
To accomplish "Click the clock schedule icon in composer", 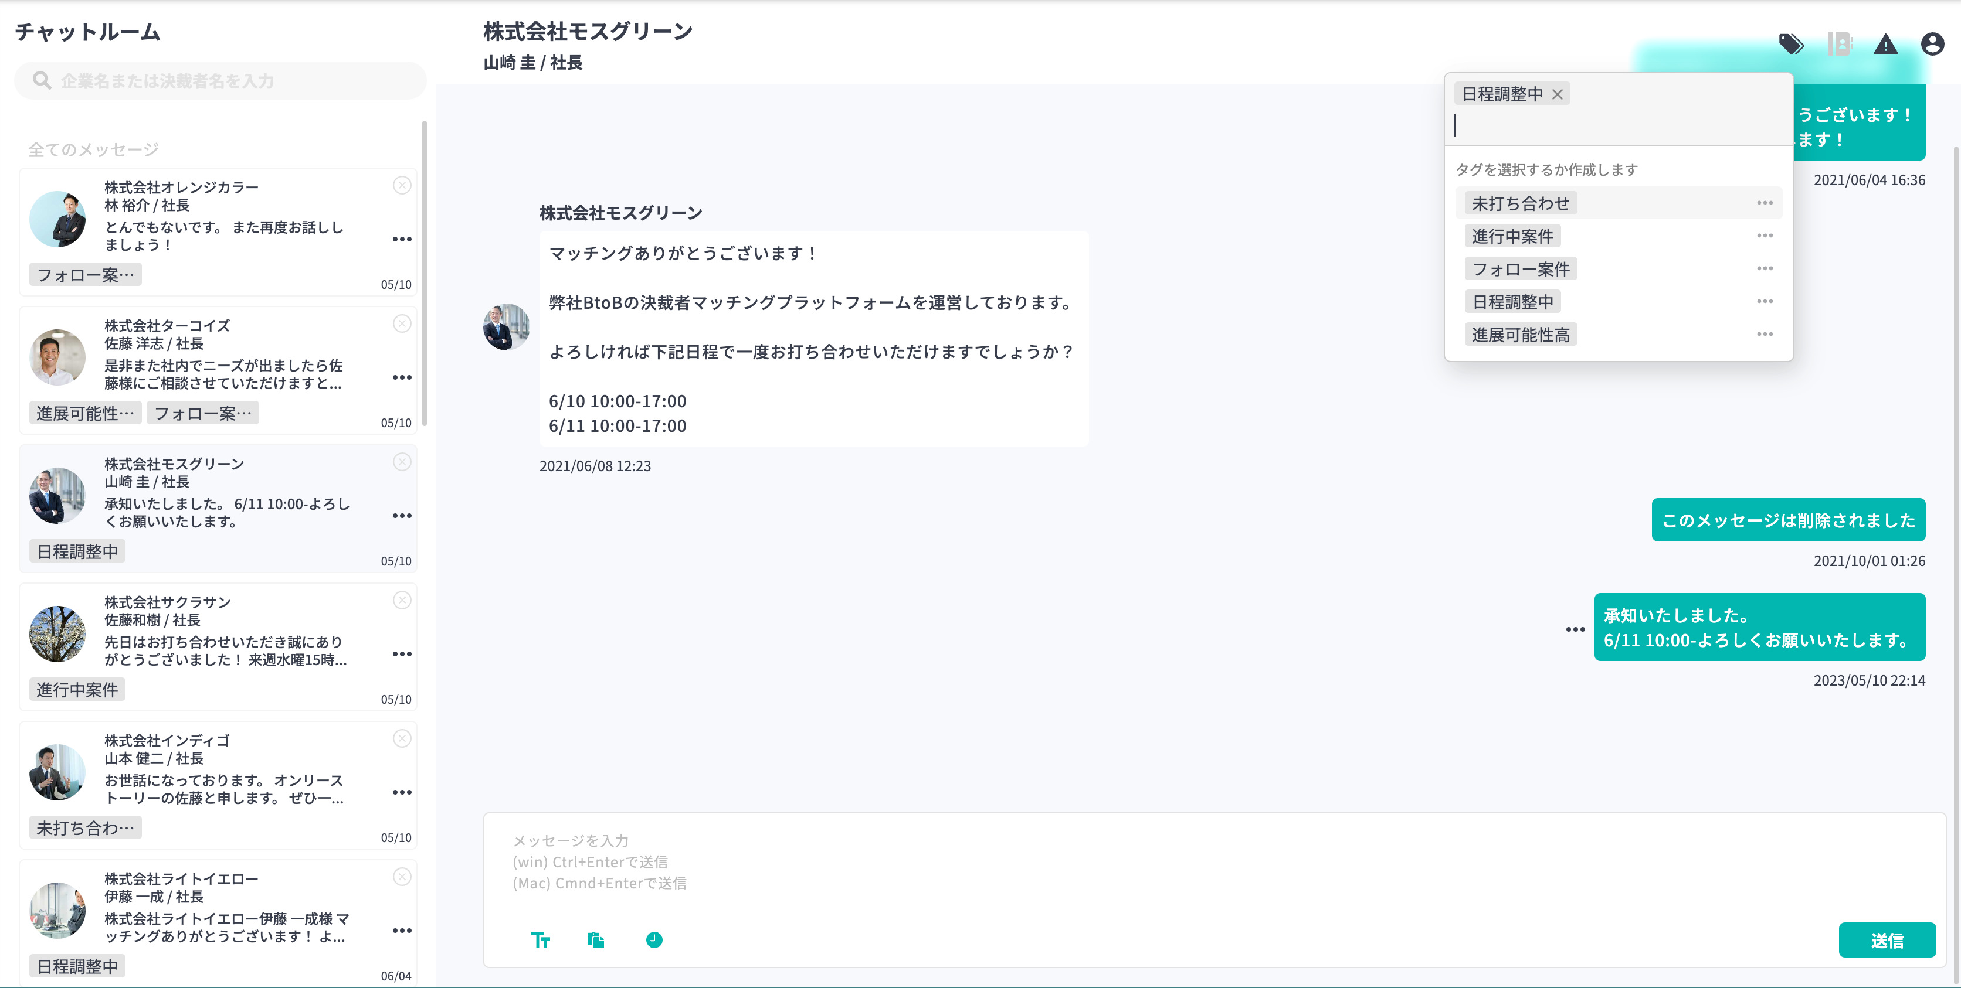I will (x=654, y=940).
